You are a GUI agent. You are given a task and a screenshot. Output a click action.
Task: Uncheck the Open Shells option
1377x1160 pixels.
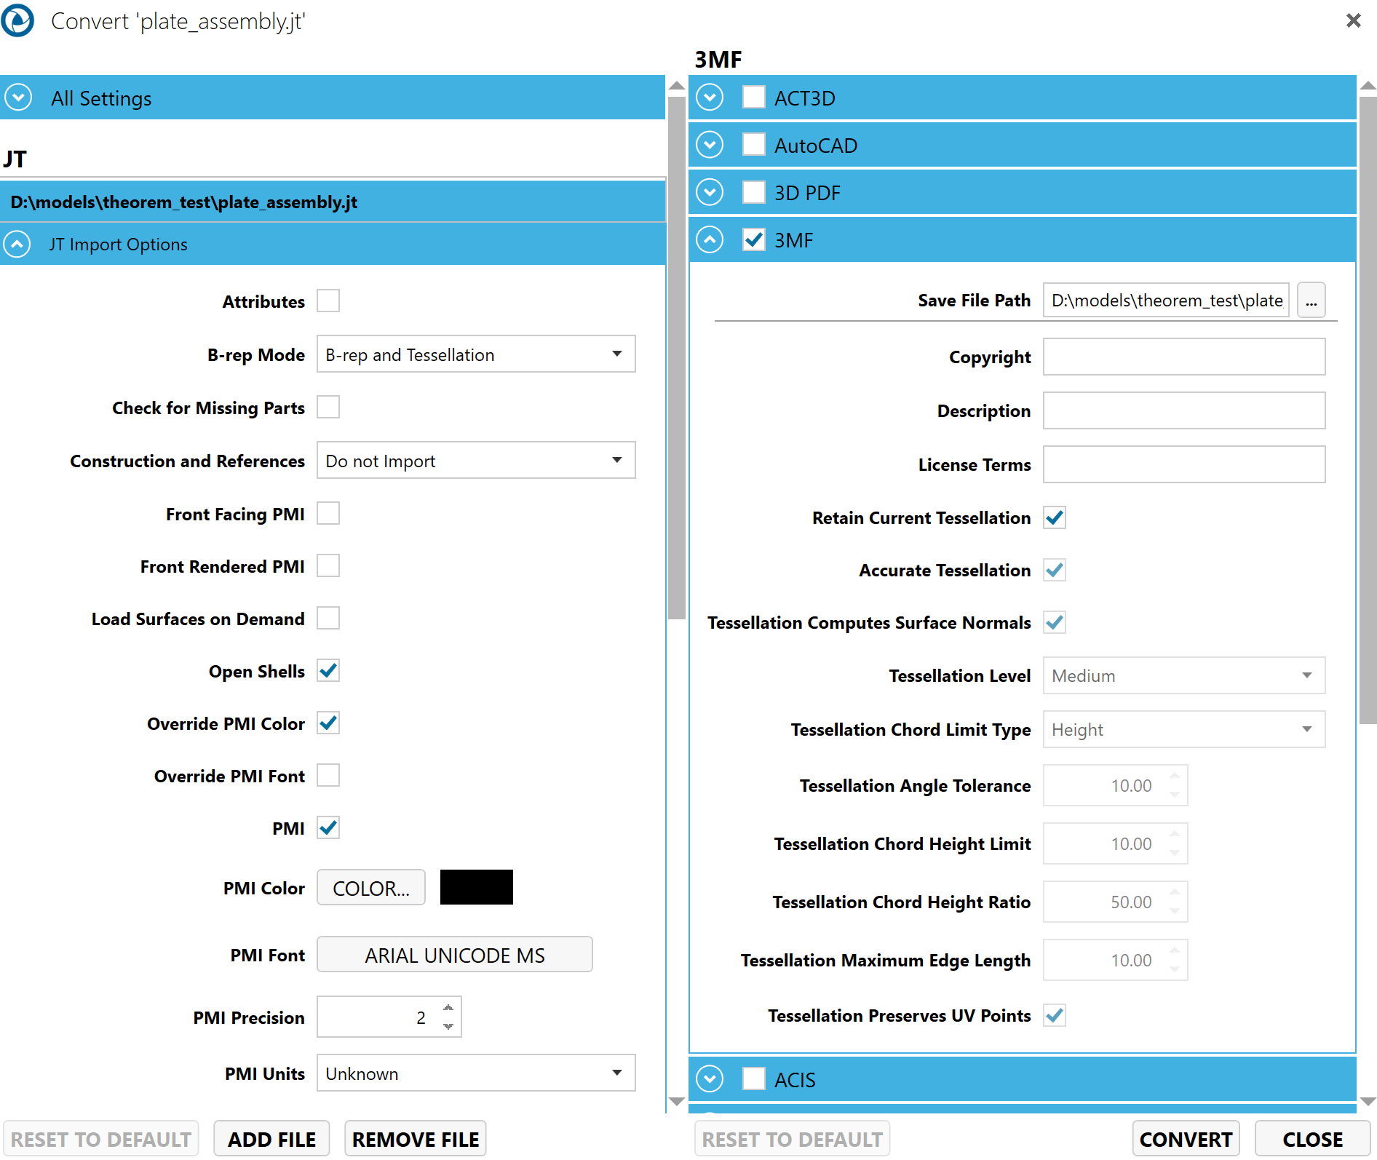[328, 670]
